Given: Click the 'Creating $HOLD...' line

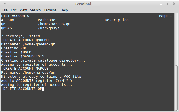Looking at the screenshot, I should [x=19, y=52].
